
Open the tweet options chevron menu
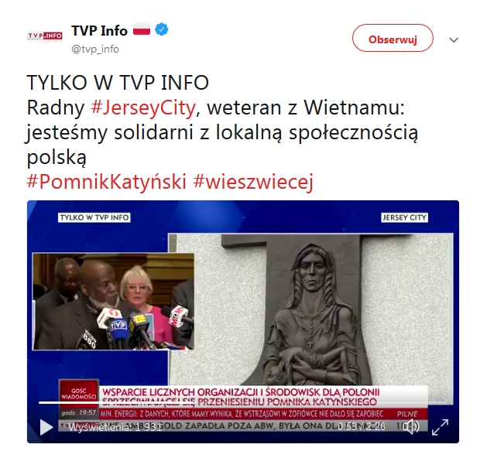coord(454,39)
